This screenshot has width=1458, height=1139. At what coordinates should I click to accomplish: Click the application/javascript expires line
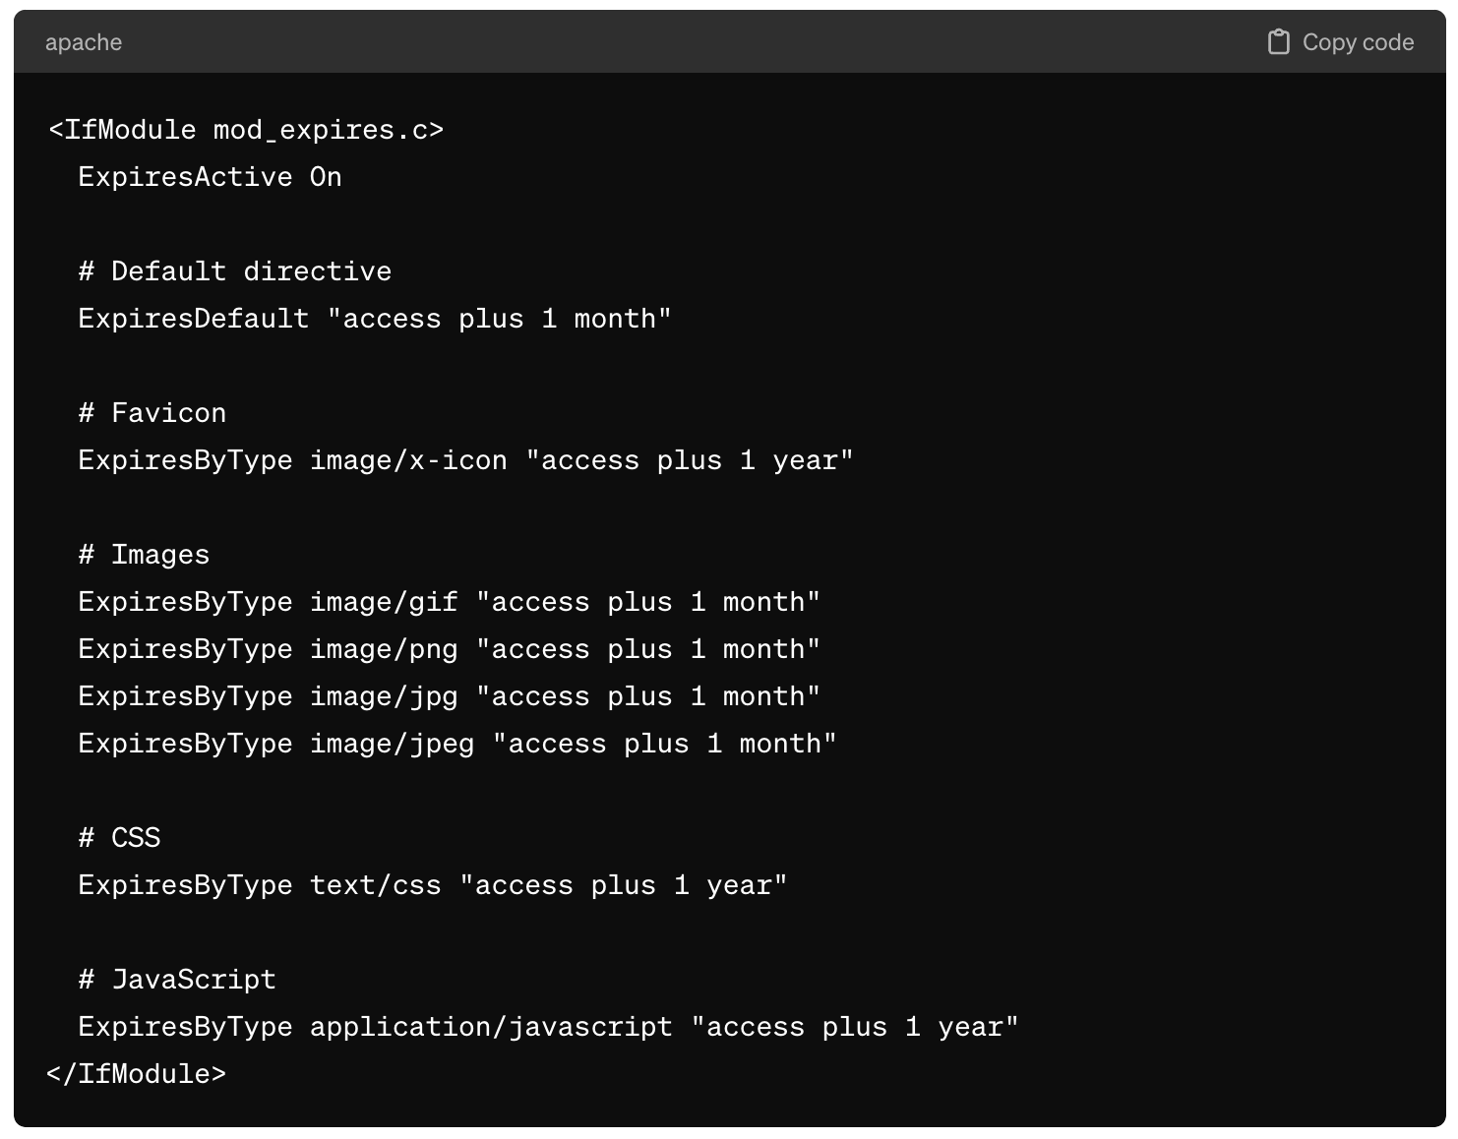(x=548, y=1027)
